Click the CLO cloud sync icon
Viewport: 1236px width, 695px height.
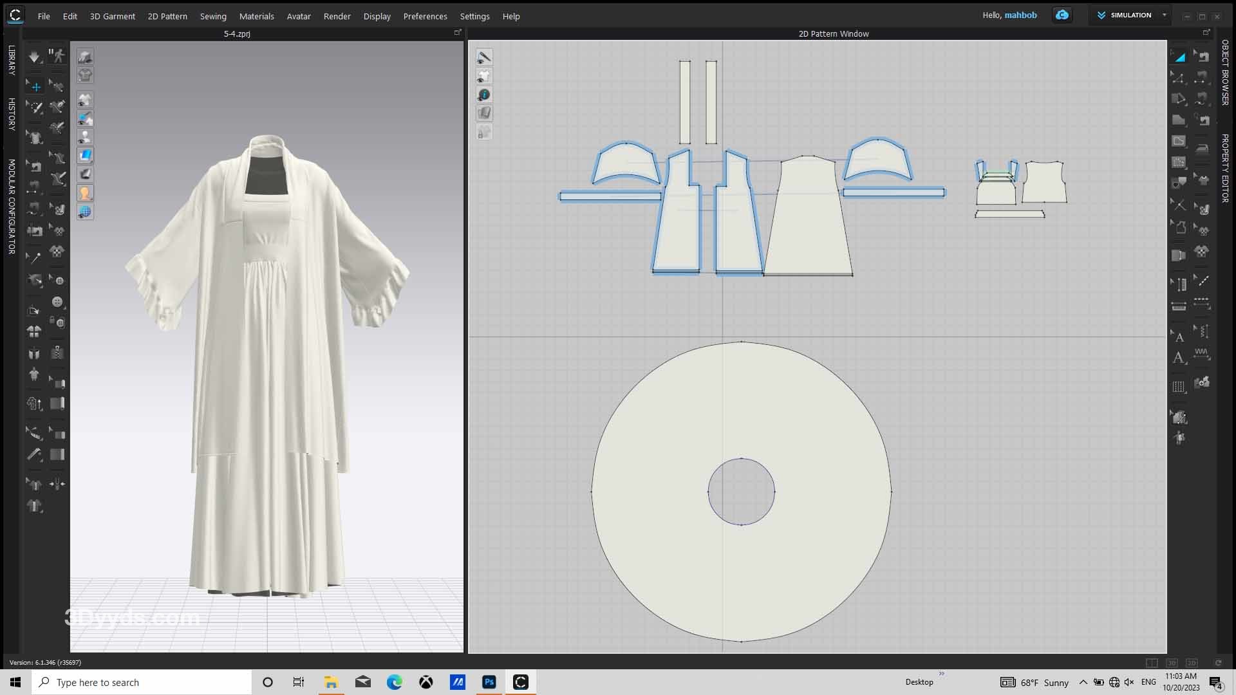[1062, 15]
